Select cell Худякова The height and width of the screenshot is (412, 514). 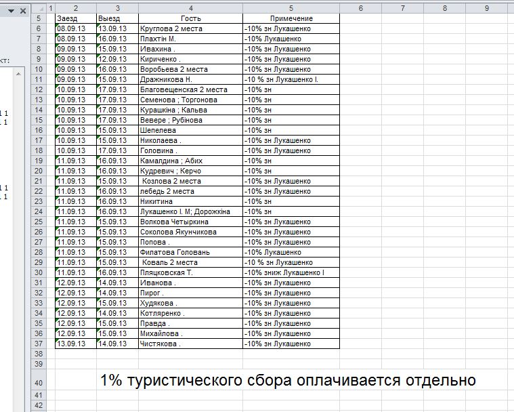191,303
